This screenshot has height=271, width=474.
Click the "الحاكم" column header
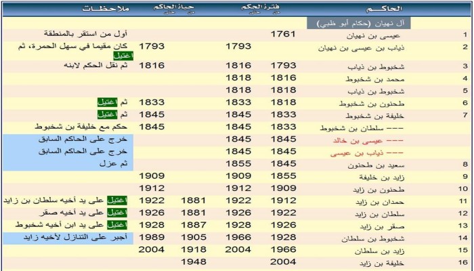[384, 8]
